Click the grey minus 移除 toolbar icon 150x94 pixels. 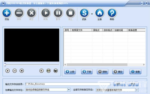(x=19, y=13)
